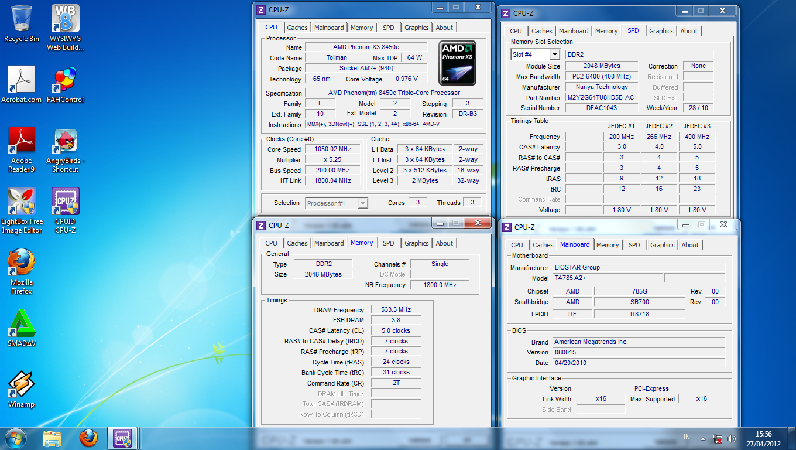Click the network tray icon
The width and height of the screenshot is (796, 450).
718,438
